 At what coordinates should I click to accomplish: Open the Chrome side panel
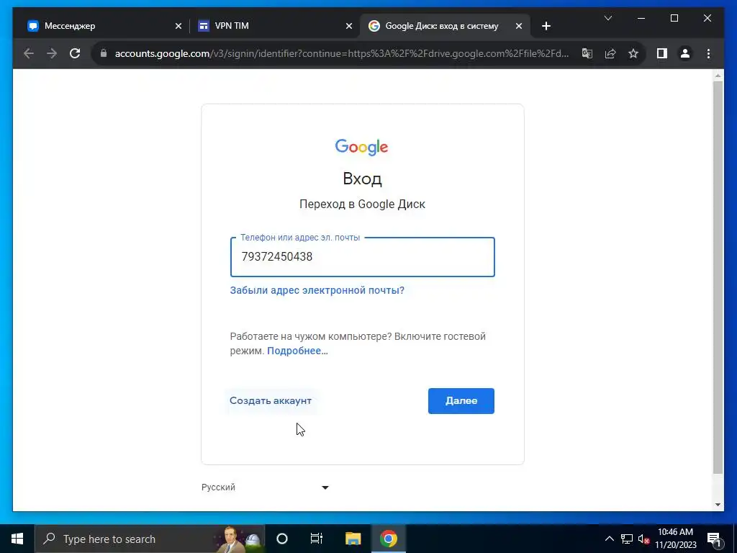[x=662, y=53]
